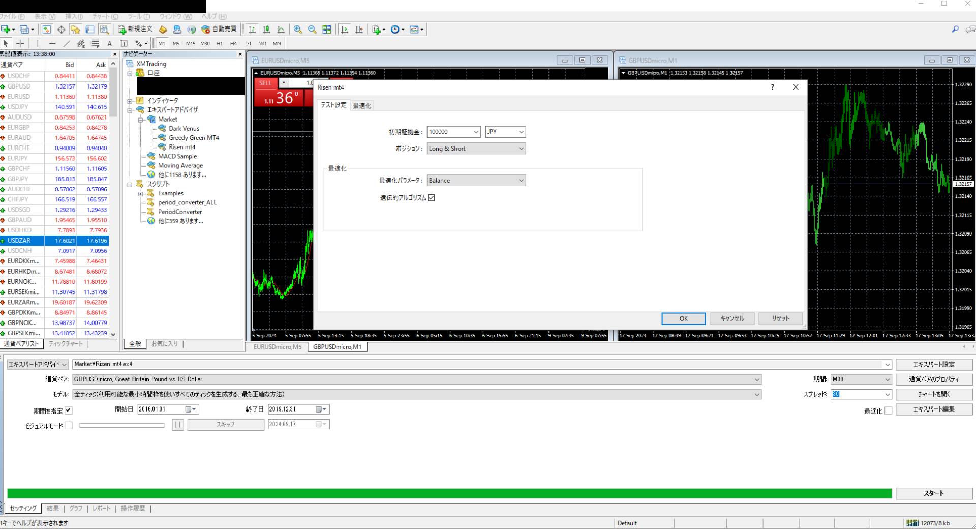Click the zoom in magnifier icon

(298, 30)
